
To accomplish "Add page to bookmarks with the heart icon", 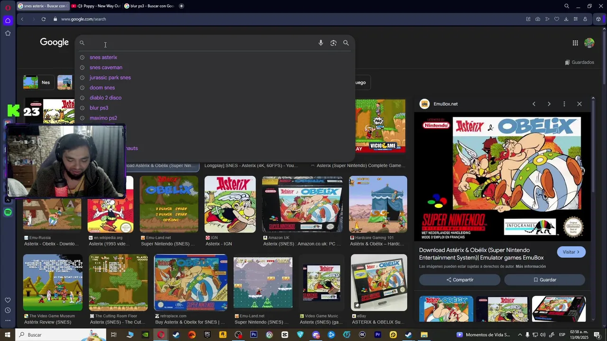I will [x=557, y=19].
